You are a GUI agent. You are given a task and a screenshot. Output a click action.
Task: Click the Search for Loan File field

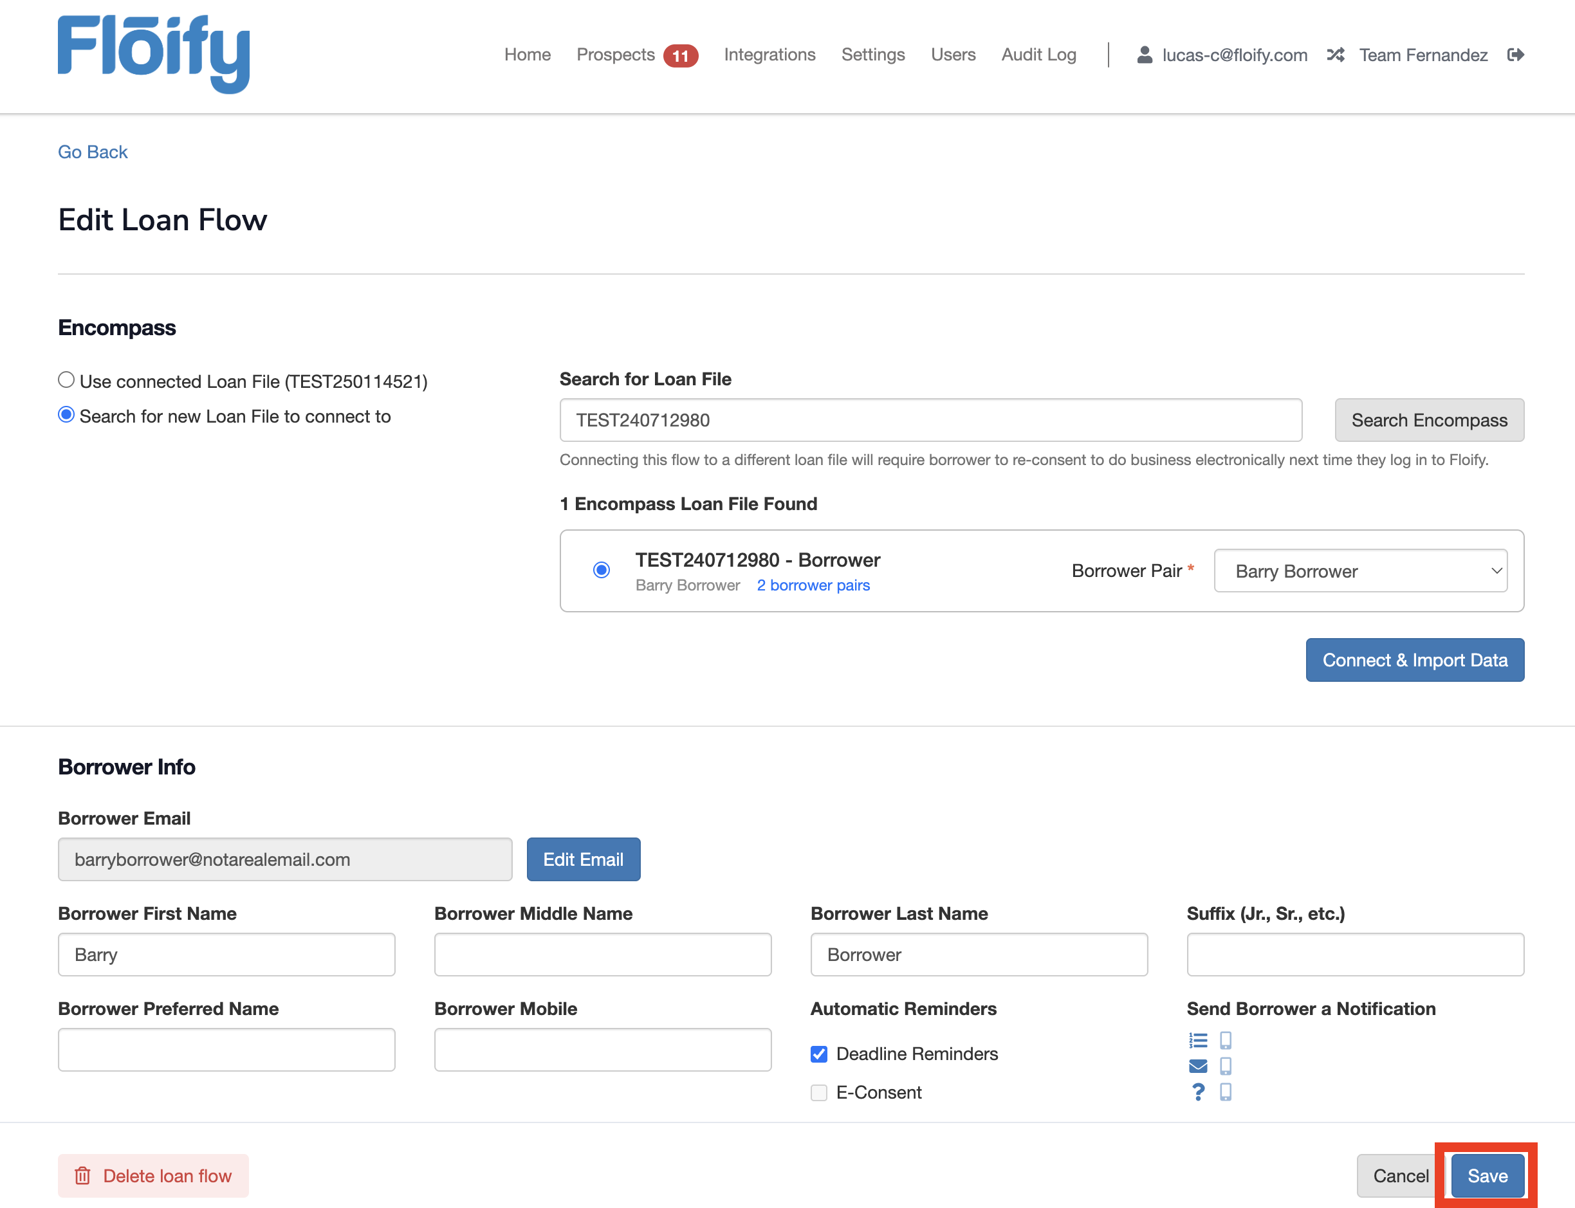[x=930, y=420]
